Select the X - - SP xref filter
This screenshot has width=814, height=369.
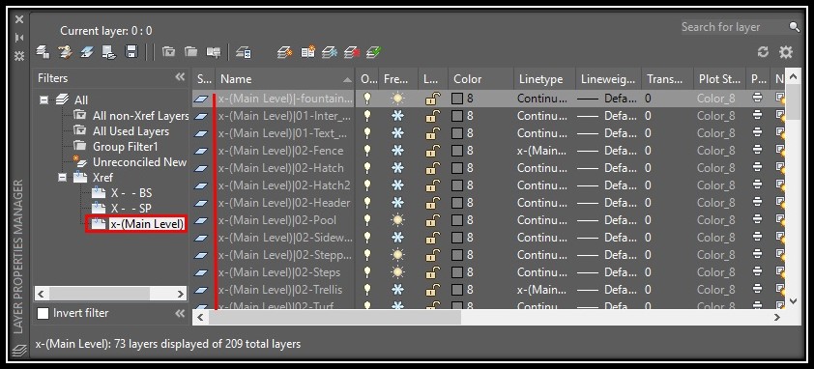[x=131, y=209]
